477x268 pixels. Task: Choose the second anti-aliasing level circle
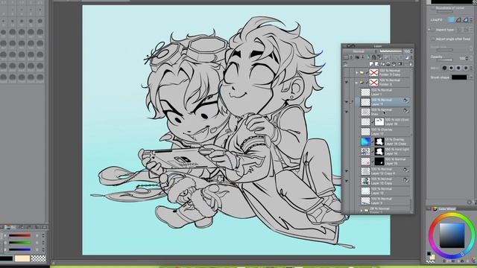pos(451,68)
